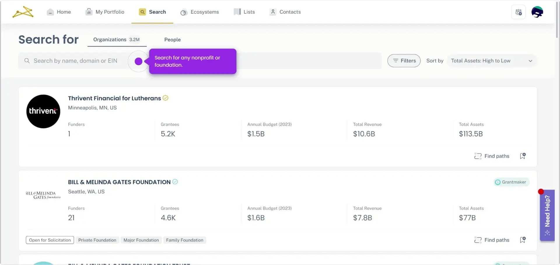Viewport: 560px width, 265px height.
Task: Open user profile avatar menu
Action: (537, 12)
